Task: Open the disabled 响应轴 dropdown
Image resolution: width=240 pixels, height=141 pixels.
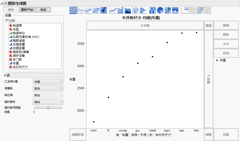Action: [x=48, y=95]
